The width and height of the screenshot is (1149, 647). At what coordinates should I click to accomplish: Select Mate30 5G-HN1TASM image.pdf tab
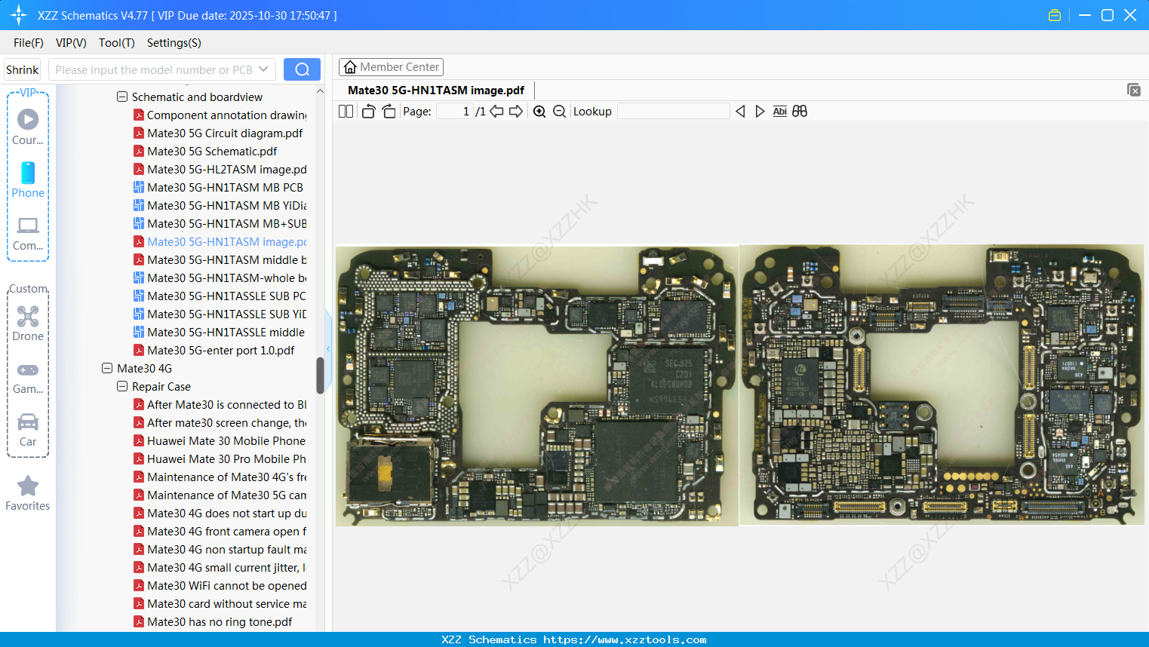(x=436, y=90)
